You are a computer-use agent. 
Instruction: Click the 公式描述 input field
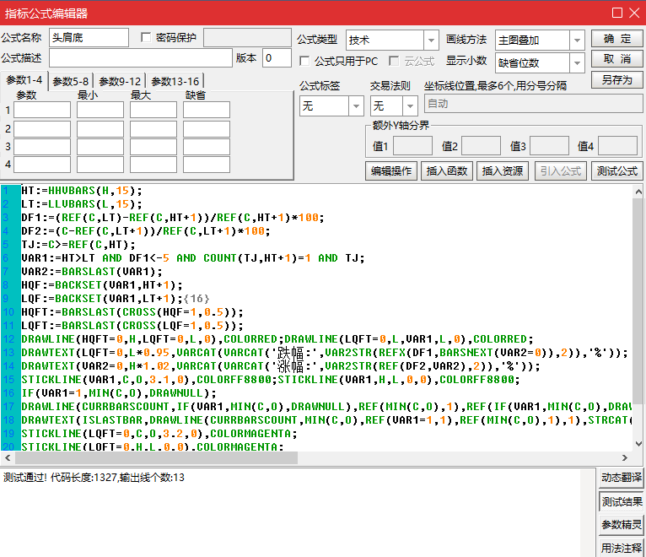tap(140, 57)
